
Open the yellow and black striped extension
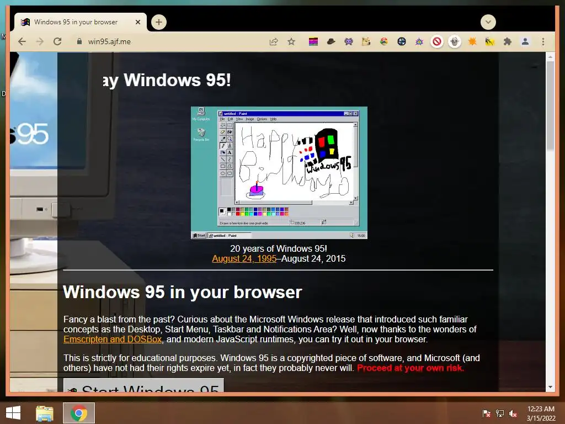coord(490,42)
